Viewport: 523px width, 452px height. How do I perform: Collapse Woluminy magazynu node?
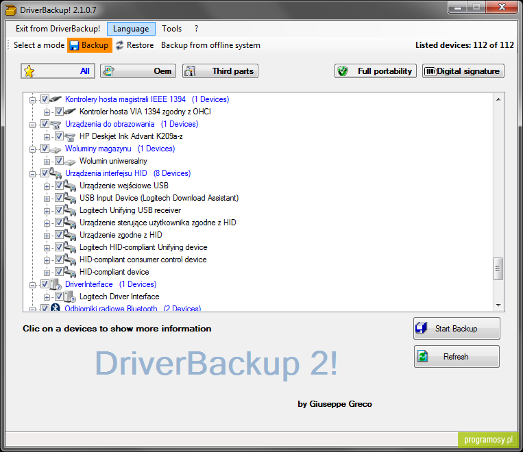[x=32, y=149]
